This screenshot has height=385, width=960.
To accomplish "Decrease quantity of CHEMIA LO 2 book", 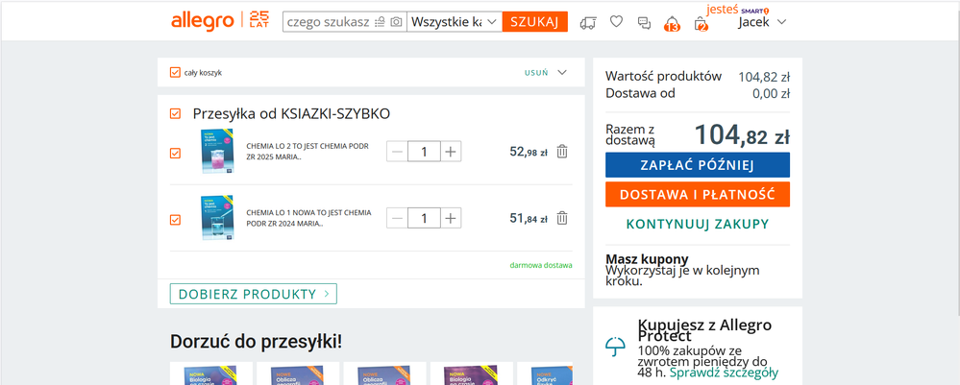I will pyautogui.click(x=397, y=151).
